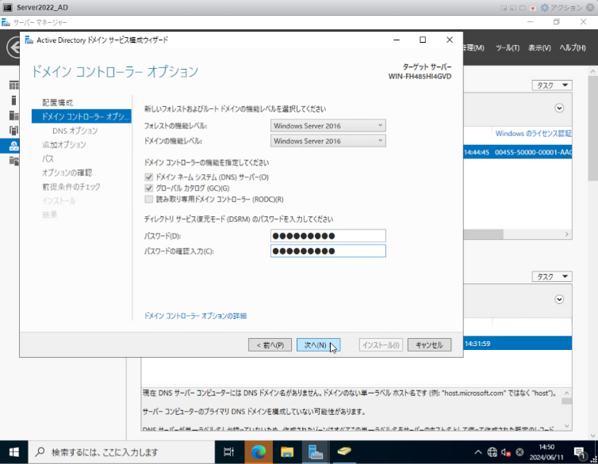The image size is (598, 464).
Task: Select the Local Server sidebar icon
Action: (13, 101)
